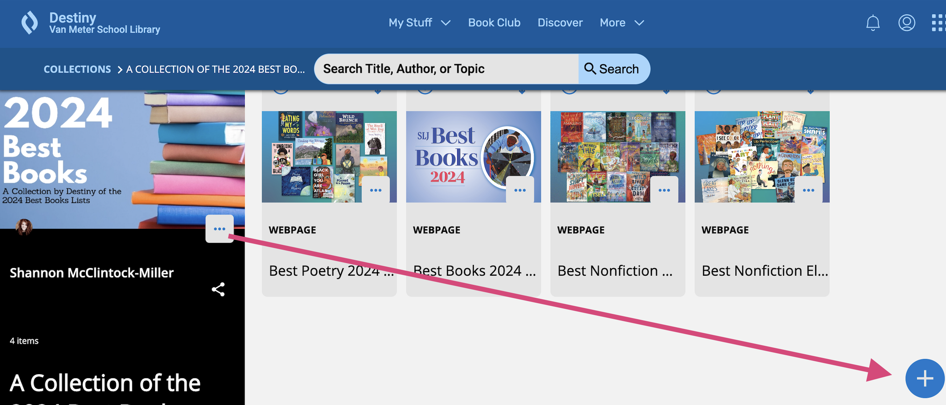Share the collection via share icon
Screen dimensions: 946x405
point(218,289)
